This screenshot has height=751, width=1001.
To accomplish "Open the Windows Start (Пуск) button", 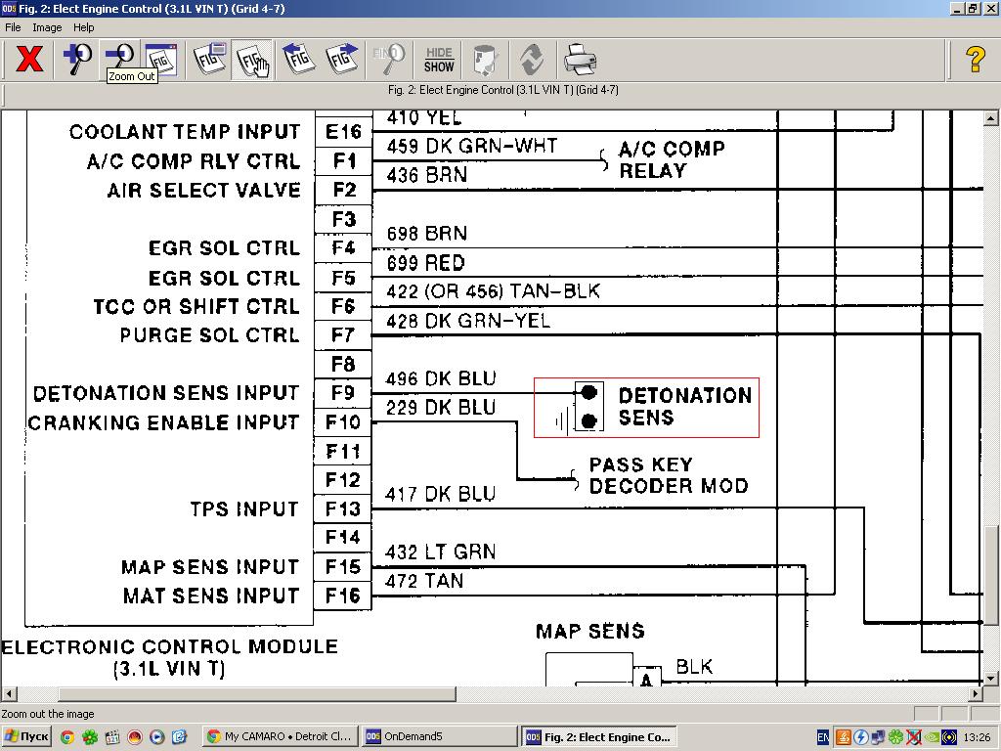I will 26,737.
